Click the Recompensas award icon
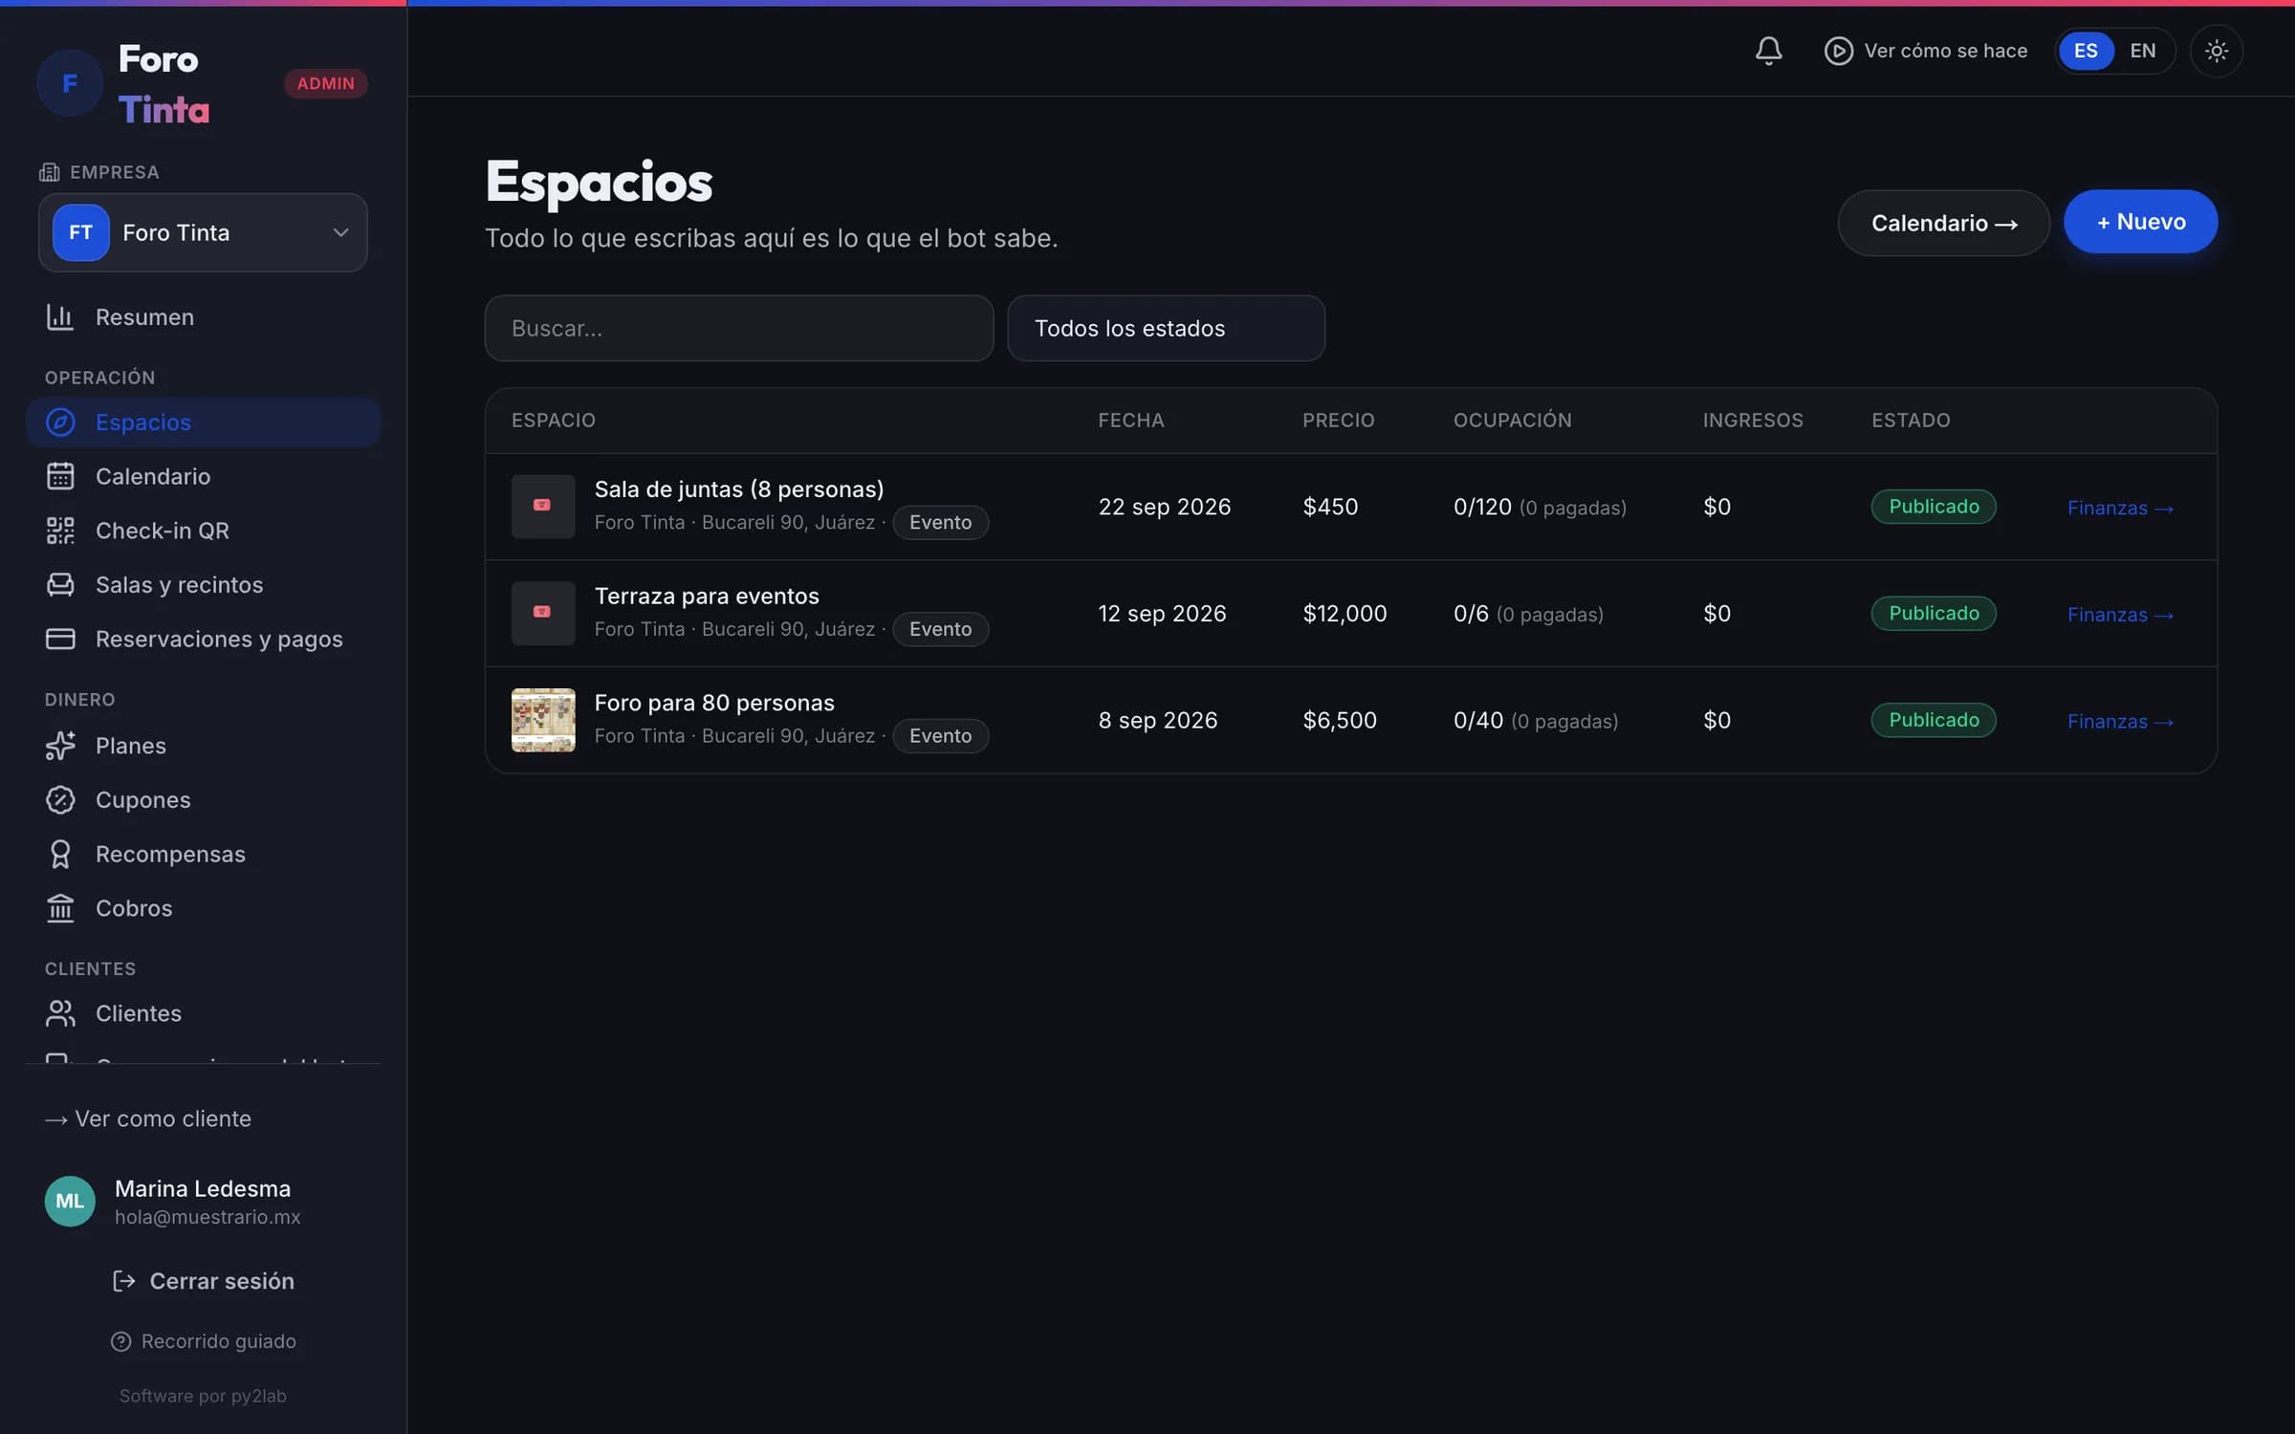Screen dimensions: 2295x1434 pyautogui.click(x=60, y=854)
